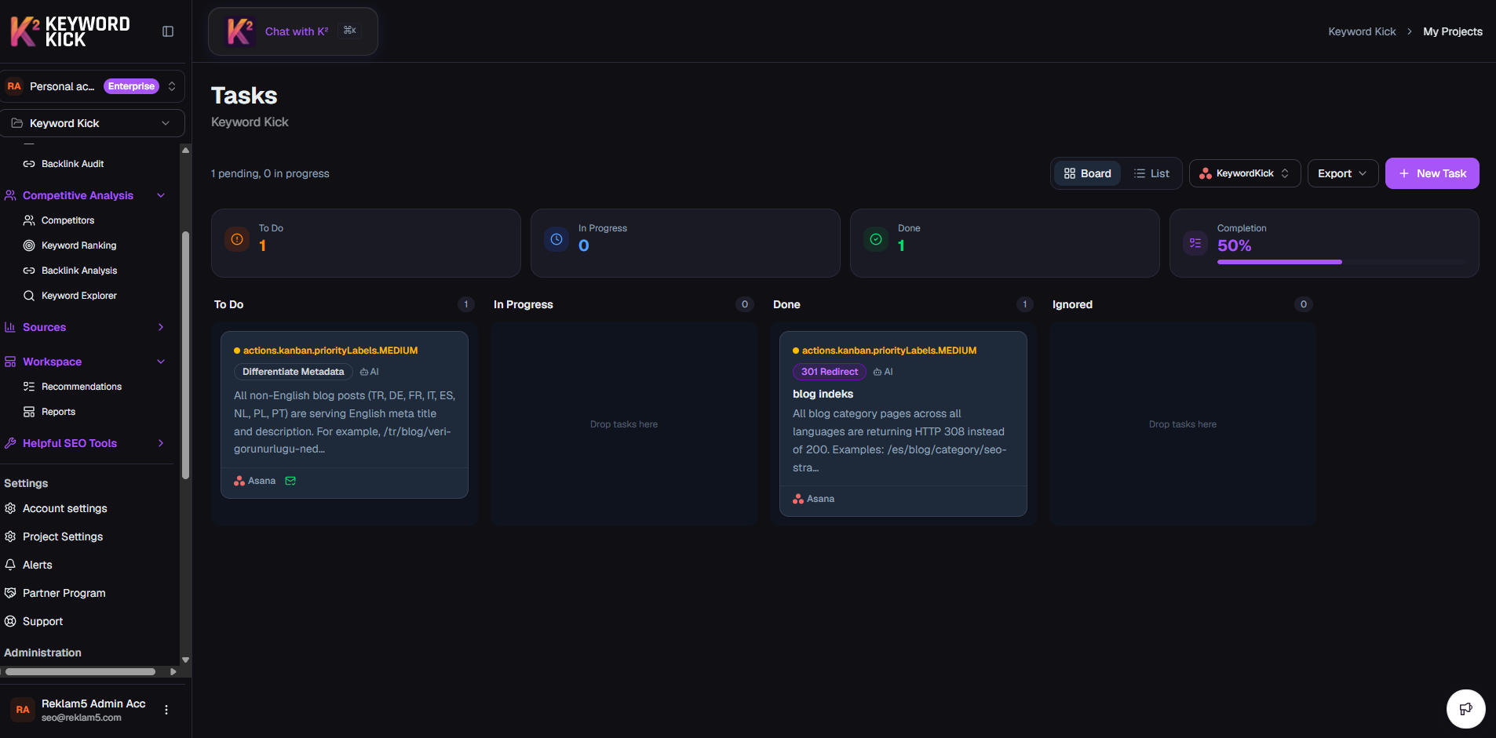Open the Reports section icon
The width and height of the screenshot is (1496, 738).
click(28, 411)
